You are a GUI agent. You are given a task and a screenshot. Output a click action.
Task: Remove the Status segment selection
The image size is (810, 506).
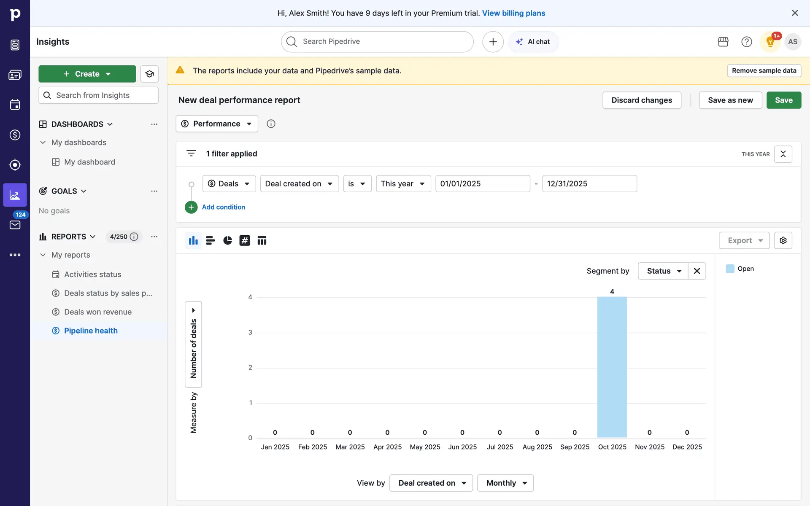[x=697, y=271]
